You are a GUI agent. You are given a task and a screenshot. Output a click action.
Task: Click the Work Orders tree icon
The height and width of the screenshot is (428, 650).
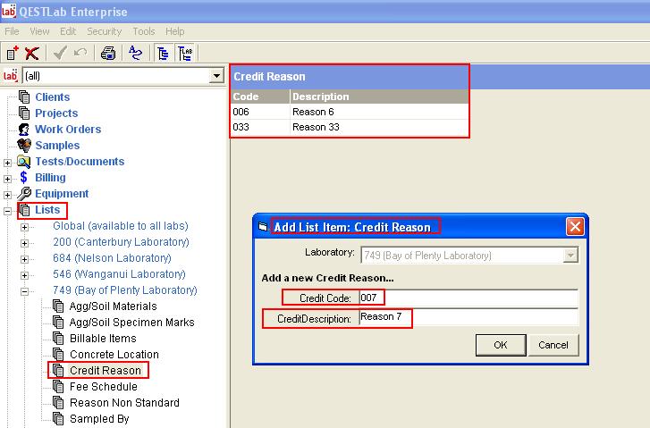pyautogui.click(x=24, y=130)
